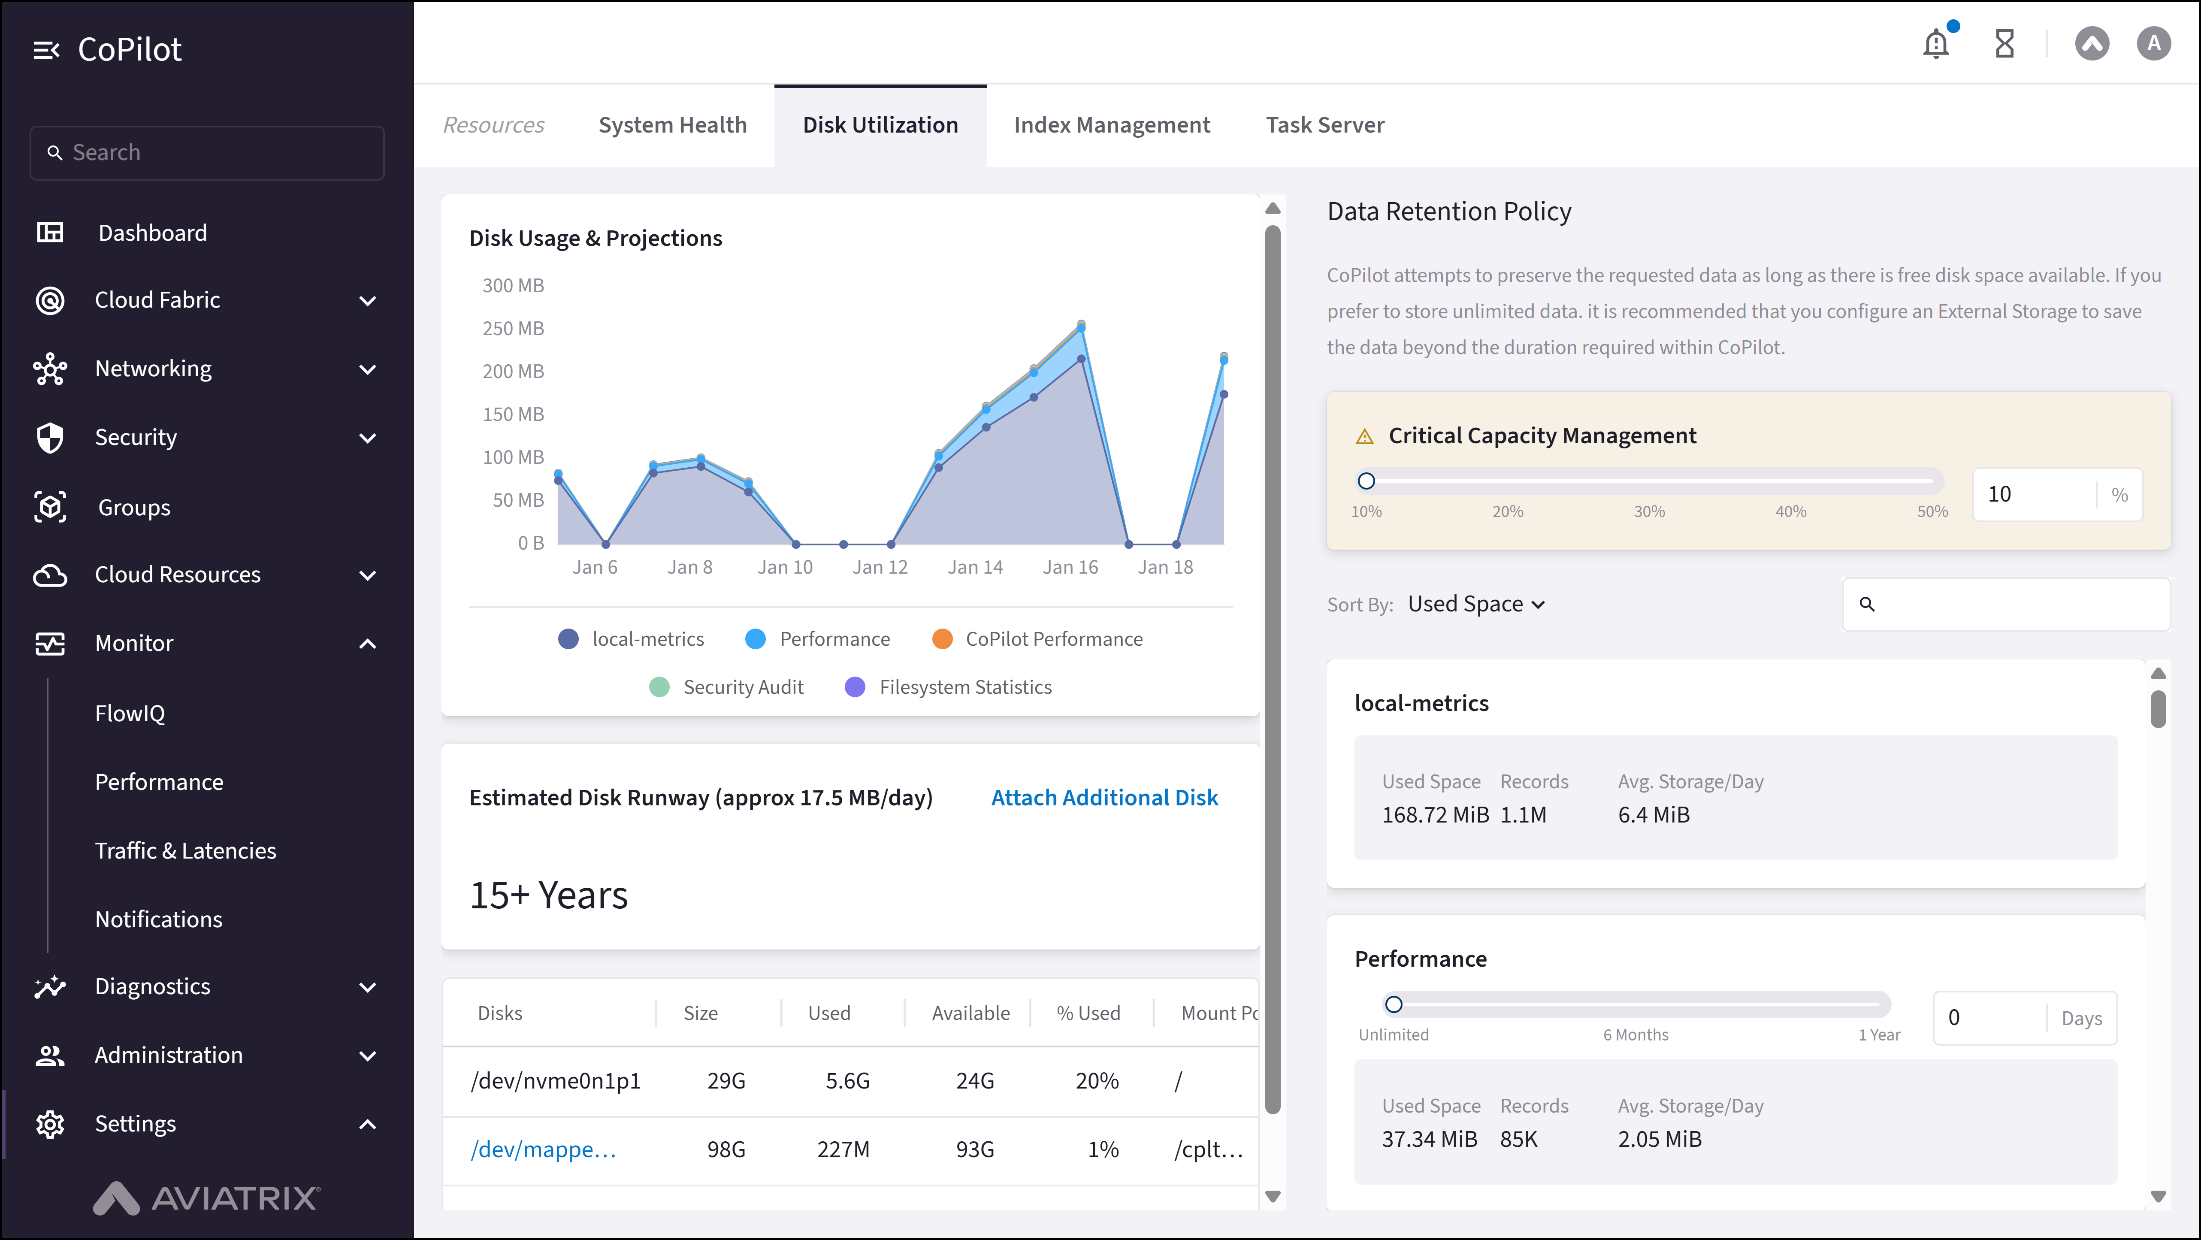The height and width of the screenshot is (1240, 2201).
Task: Expand the Networking section
Action: [x=367, y=368]
